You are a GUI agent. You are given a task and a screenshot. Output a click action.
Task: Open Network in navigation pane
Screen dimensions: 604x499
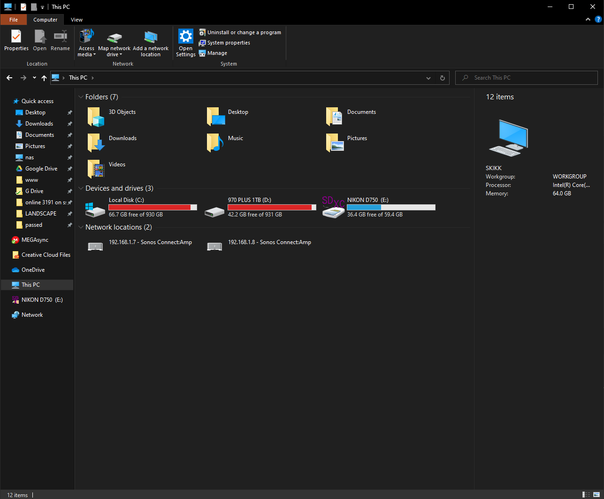click(x=32, y=315)
